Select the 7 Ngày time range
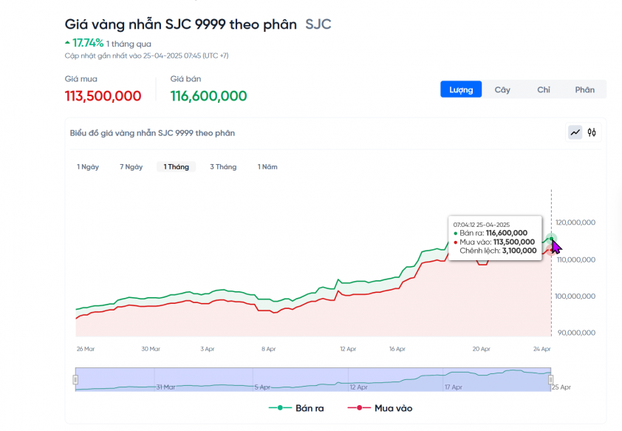Screen dimensions: 622x431 131,167
